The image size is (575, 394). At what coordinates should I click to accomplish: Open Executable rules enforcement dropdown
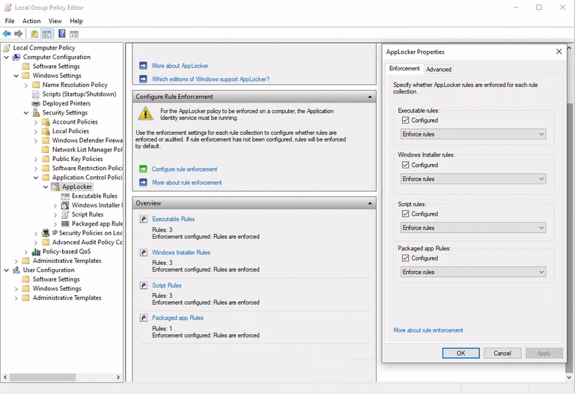click(473, 134)
